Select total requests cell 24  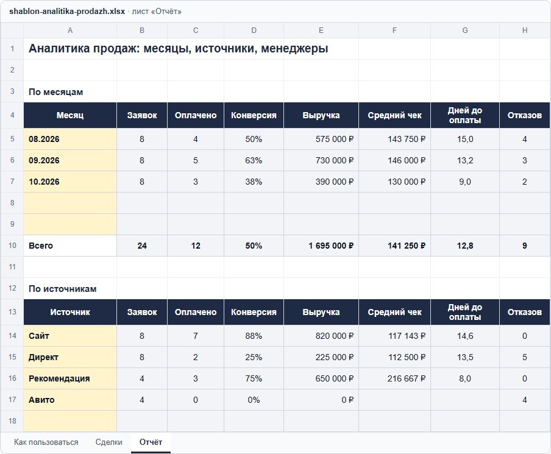pyautogui.click(x=141, y=246)
